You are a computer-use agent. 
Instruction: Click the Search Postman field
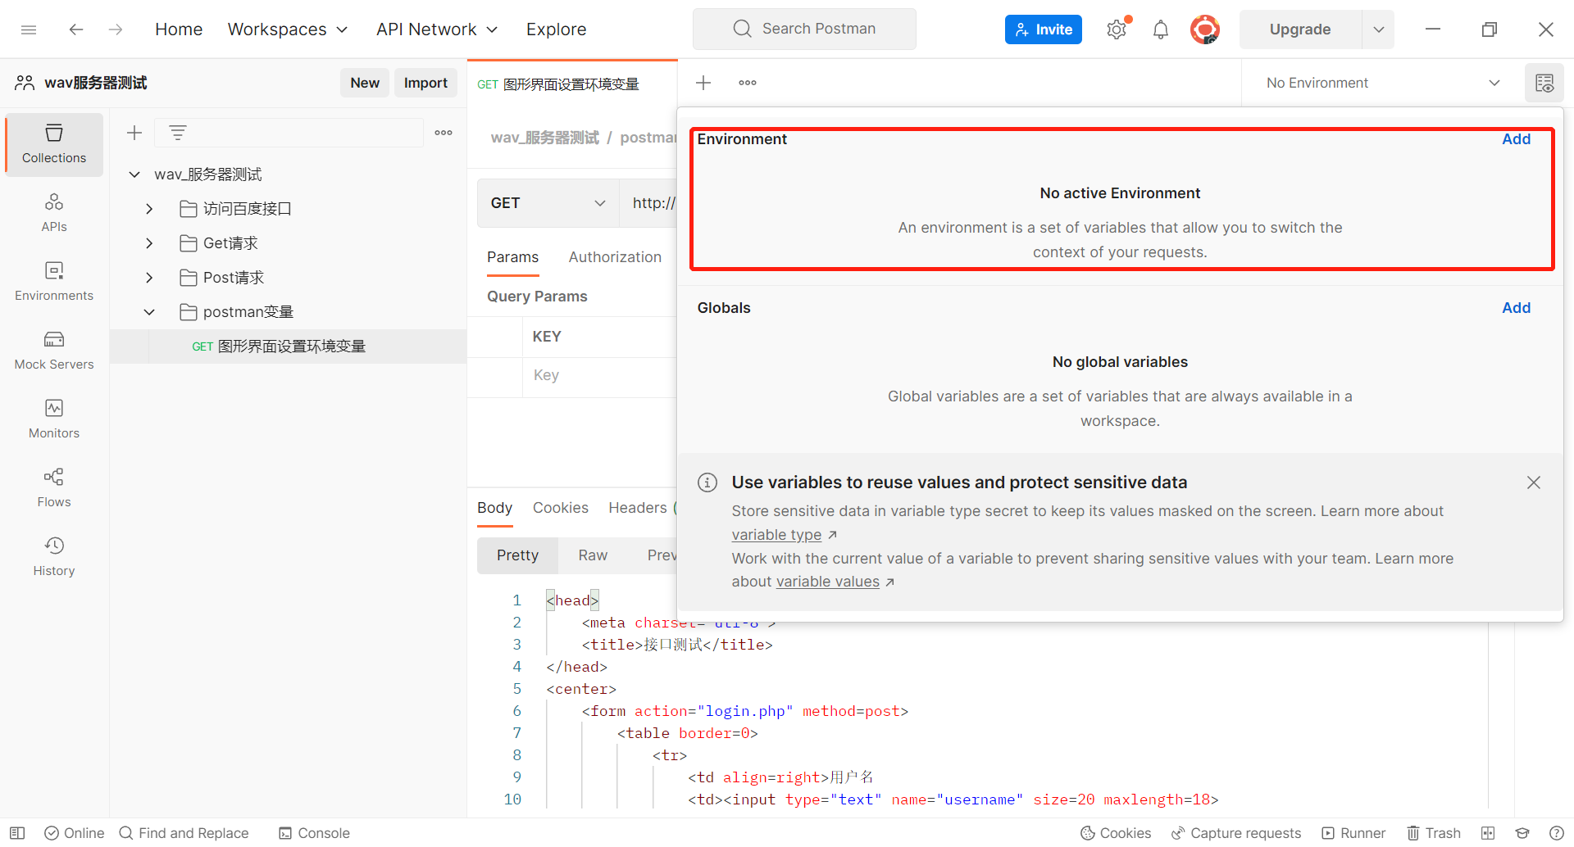[804, 29]
